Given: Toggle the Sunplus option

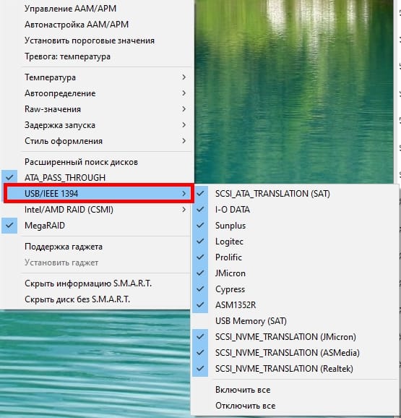Looking at the screenshot, I should 295,226.
